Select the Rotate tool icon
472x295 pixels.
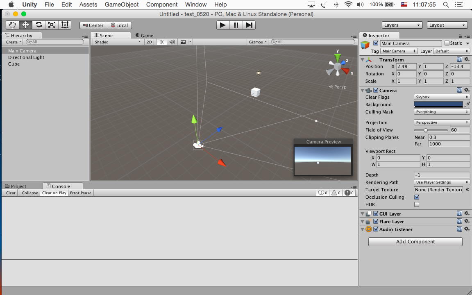tap(39, 25)
